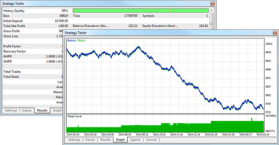Click the History Quality 98% value

65,11
